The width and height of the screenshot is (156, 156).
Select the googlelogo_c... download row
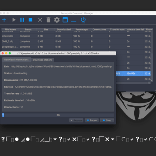[x=76, y=47]
